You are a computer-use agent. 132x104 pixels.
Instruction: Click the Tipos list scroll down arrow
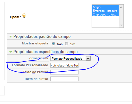(121, 25)
